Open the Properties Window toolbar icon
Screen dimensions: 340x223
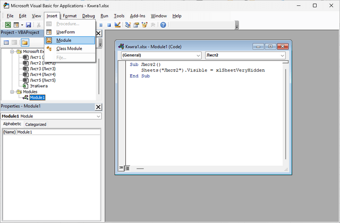136,25
